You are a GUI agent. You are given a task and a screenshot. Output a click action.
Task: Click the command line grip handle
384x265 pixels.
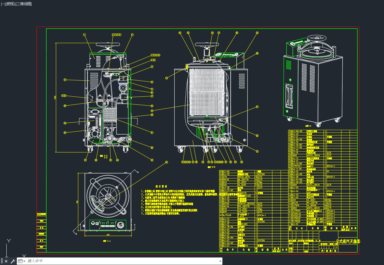click(x=2, y=261)
